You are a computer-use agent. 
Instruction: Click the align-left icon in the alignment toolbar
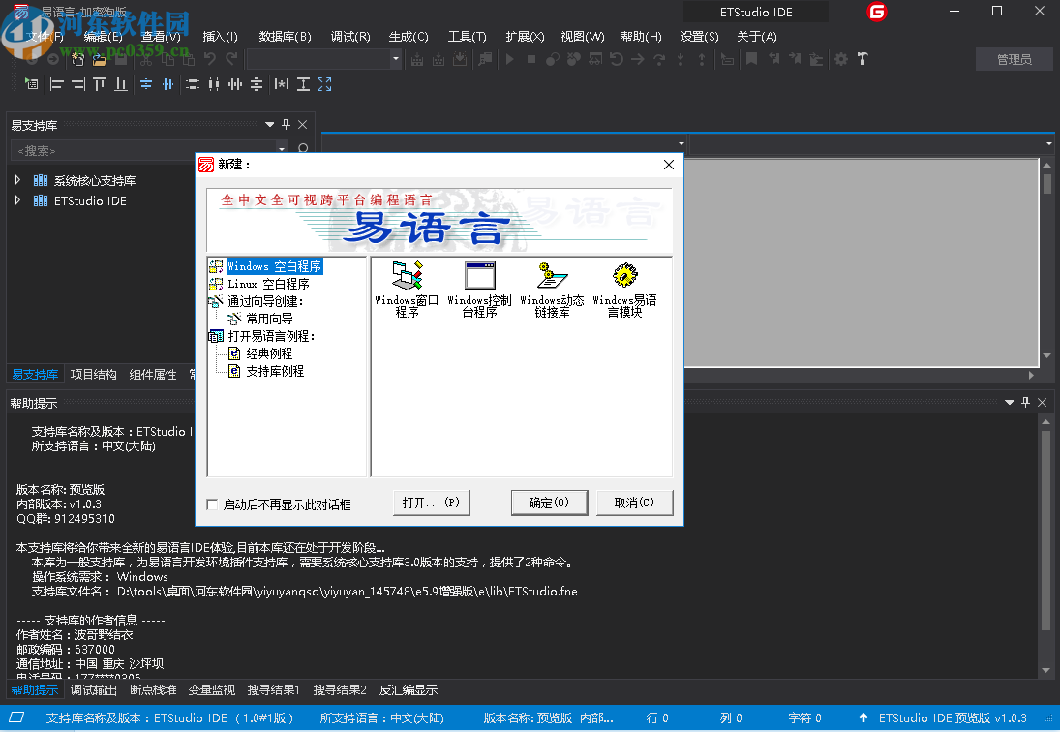56,84
